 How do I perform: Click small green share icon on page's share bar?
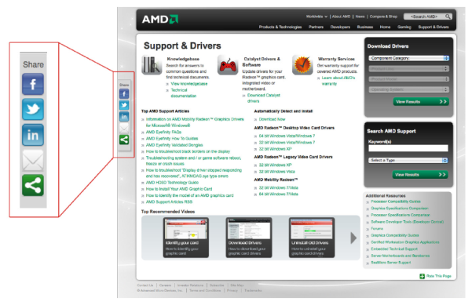coord(124,140)
